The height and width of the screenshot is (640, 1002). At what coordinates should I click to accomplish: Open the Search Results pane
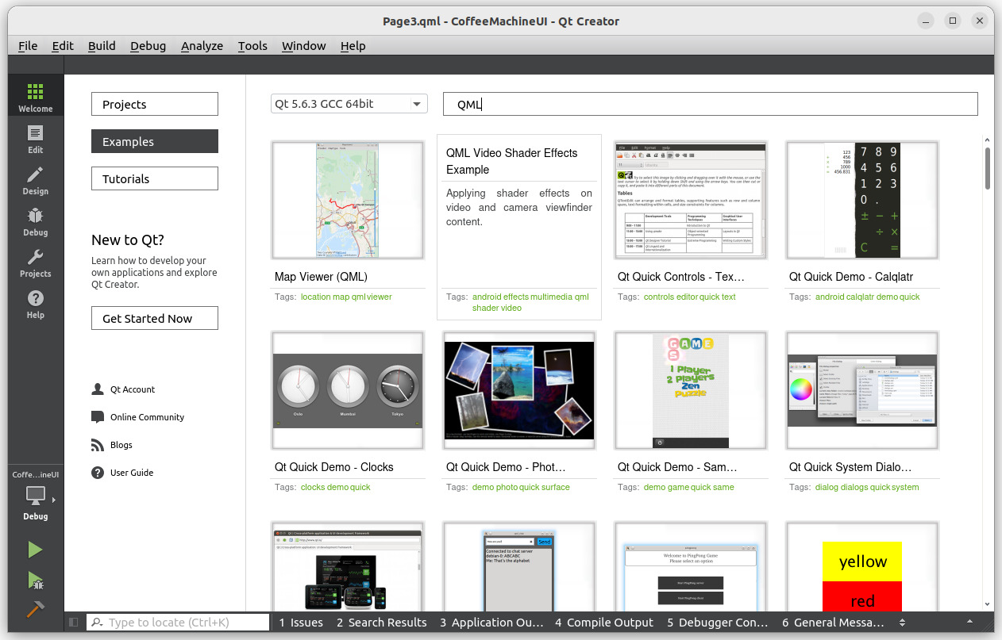coord(381,623)
